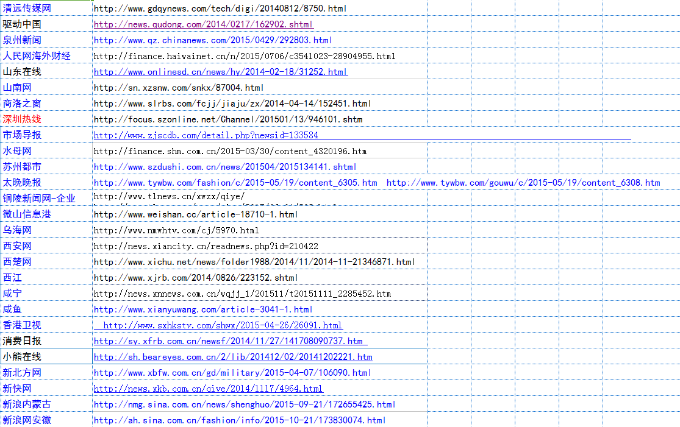Select the 香港卫视 cell
680x427 pixels.
[46, 325]
